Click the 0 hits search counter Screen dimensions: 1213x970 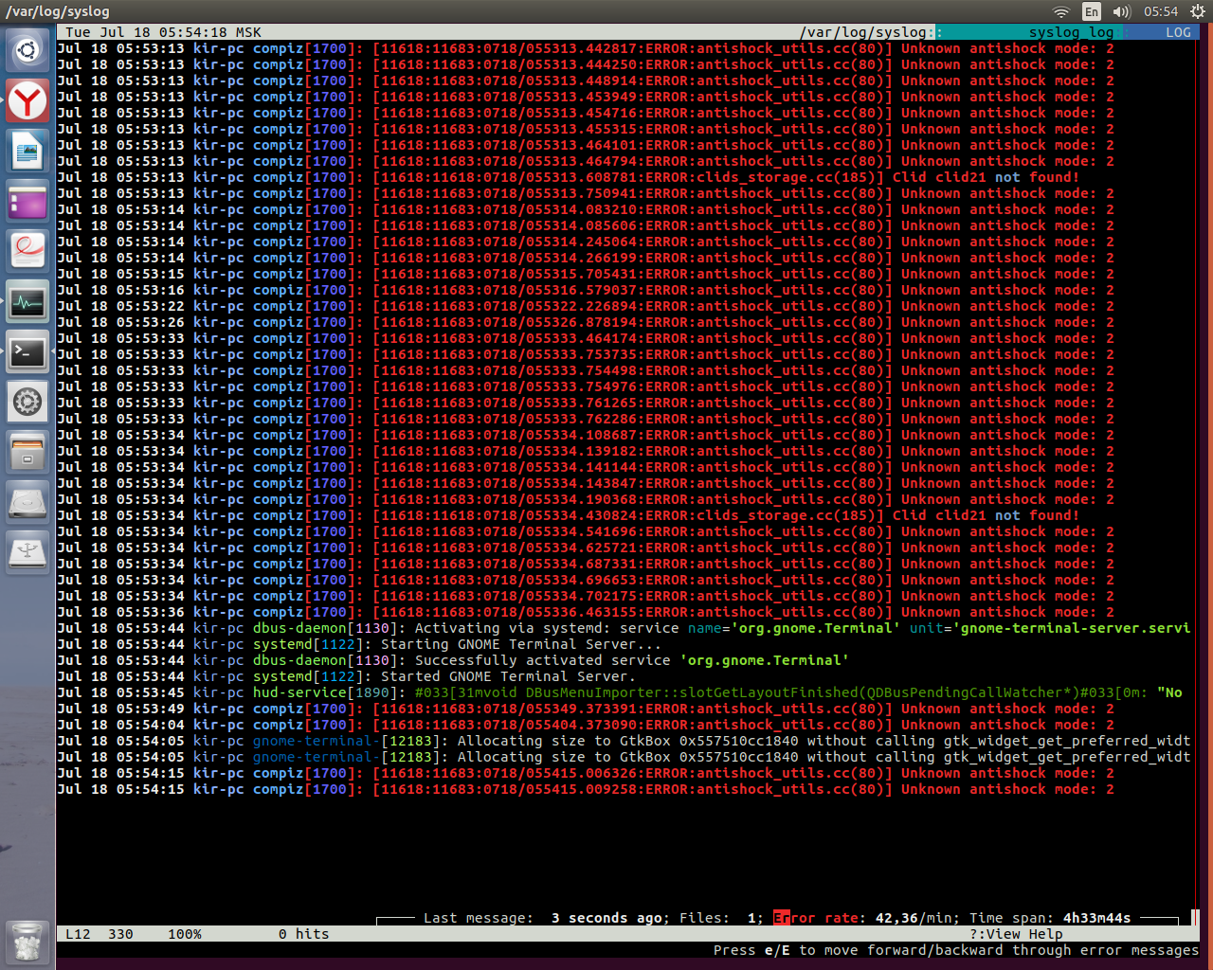(x=304, y=934)
